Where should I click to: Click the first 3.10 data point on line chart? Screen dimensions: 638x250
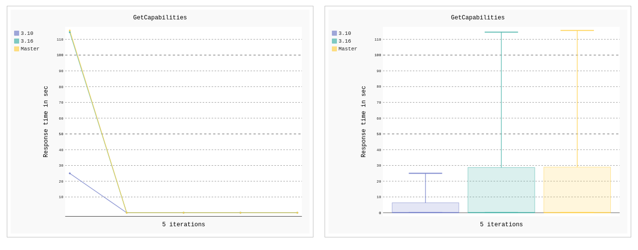[x=69, y=173]
